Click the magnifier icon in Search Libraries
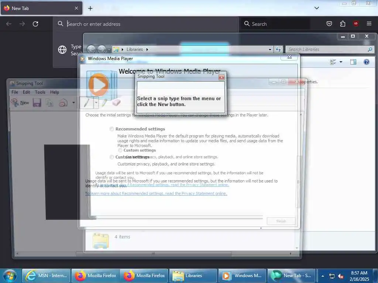This screenshot has height=283, width=378. coord(370,49)
